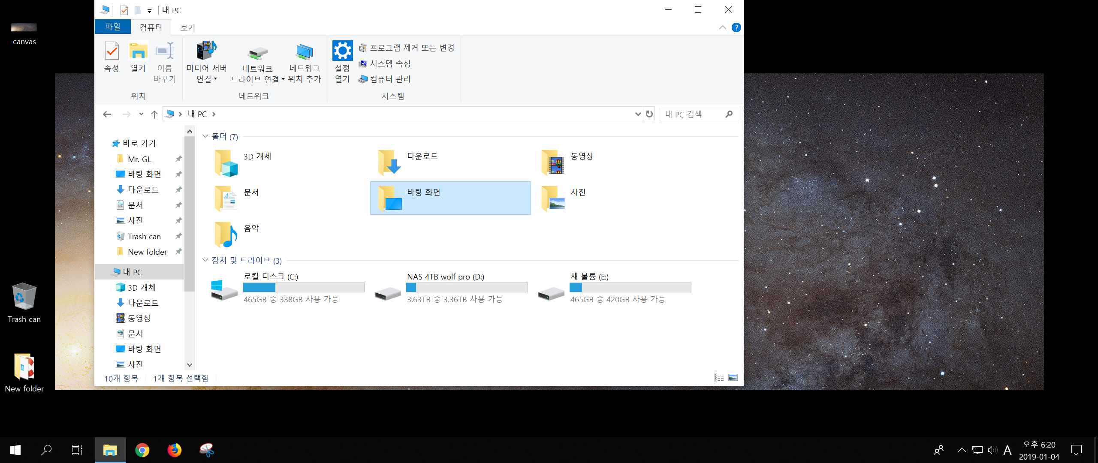This screenshot has height=463, width=1098.
Task: Open the recent locations dropdown arrow
Action: (141, 114)
